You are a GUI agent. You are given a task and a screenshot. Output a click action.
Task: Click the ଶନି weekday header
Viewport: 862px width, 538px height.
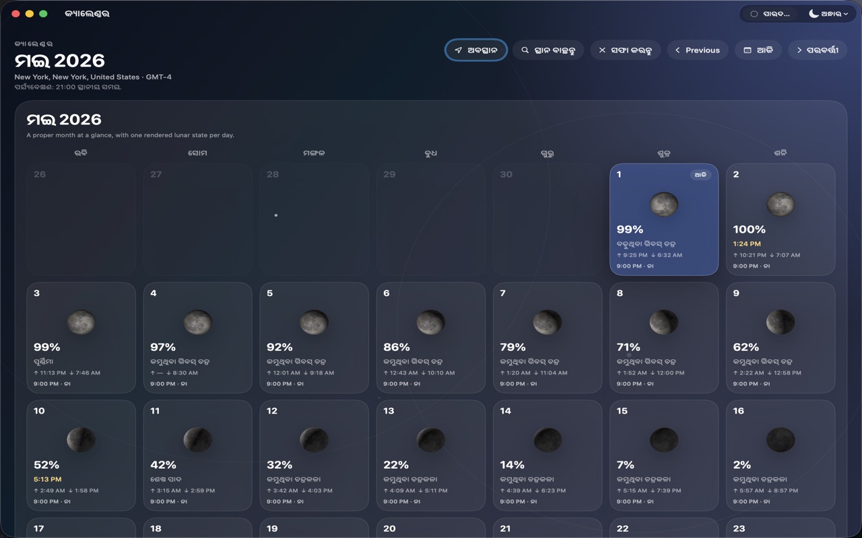tap(781, 153)
